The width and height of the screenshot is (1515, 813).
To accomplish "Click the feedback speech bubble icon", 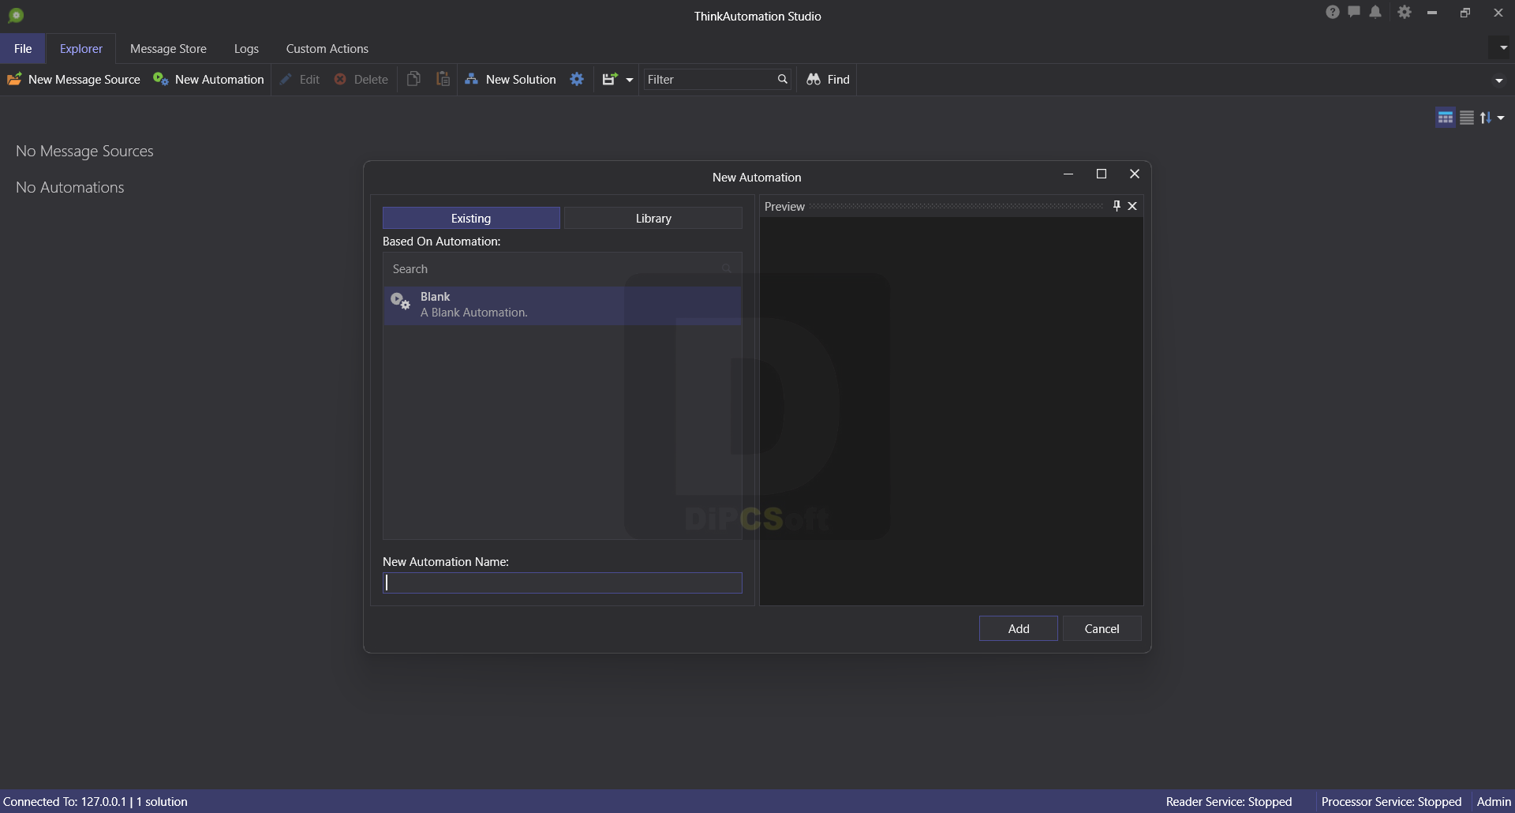I will click(1354, 12).
